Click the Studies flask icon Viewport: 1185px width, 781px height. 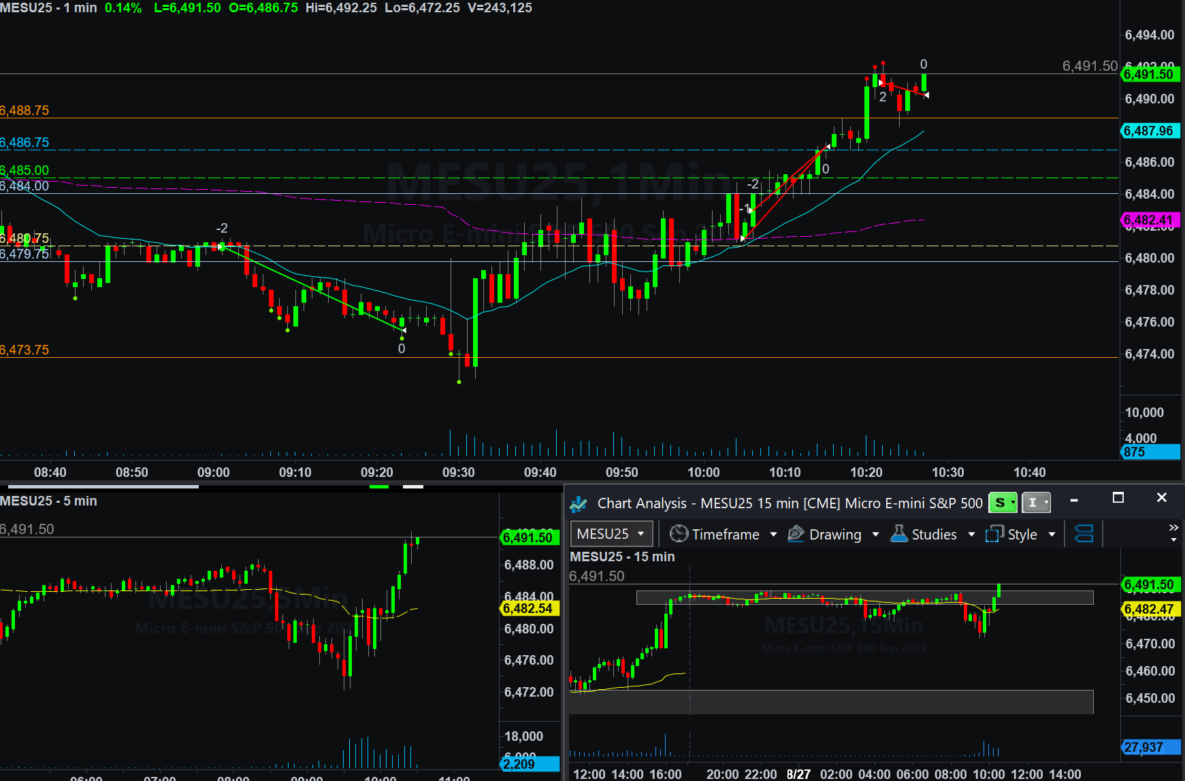[899, 534]
